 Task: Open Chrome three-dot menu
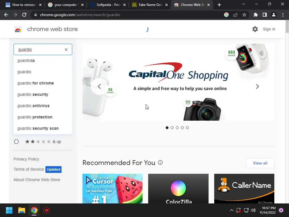(283, 15)
